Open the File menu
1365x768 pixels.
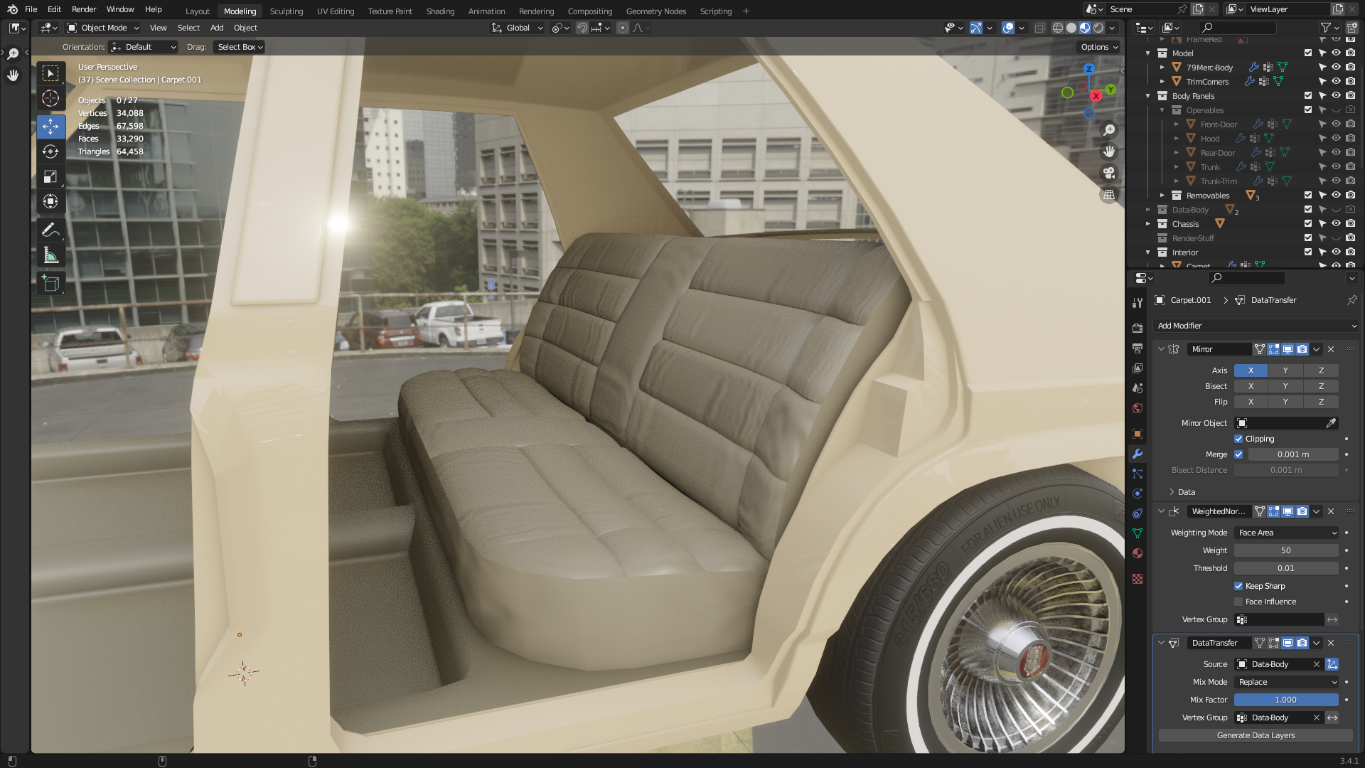(31, 9)
